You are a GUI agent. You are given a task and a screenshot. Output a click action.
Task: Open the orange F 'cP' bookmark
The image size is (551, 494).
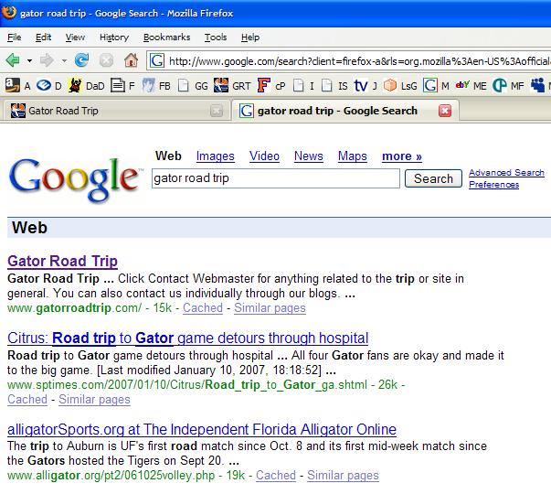(x=271, y=85)
